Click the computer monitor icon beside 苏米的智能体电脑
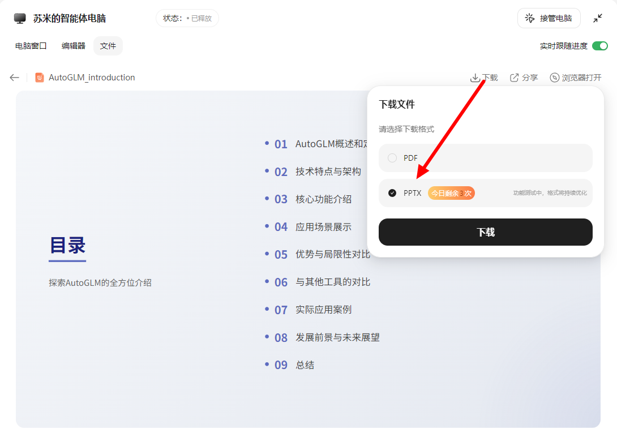 point(20,18)
